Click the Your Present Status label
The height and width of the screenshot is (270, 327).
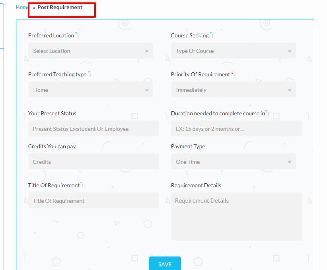click(x=52, y=113)
